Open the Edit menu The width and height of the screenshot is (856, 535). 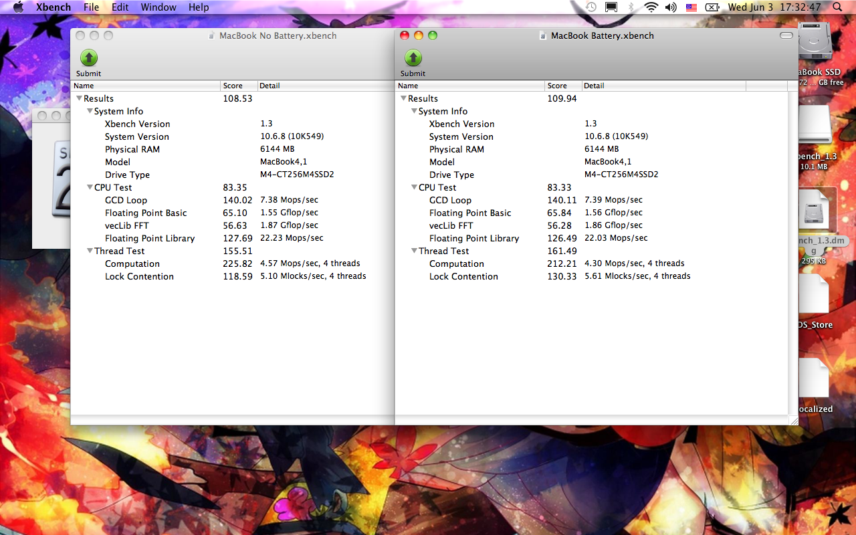coord(120,7)
